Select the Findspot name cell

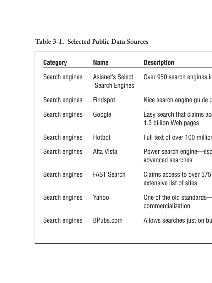(x=104, y=100)
